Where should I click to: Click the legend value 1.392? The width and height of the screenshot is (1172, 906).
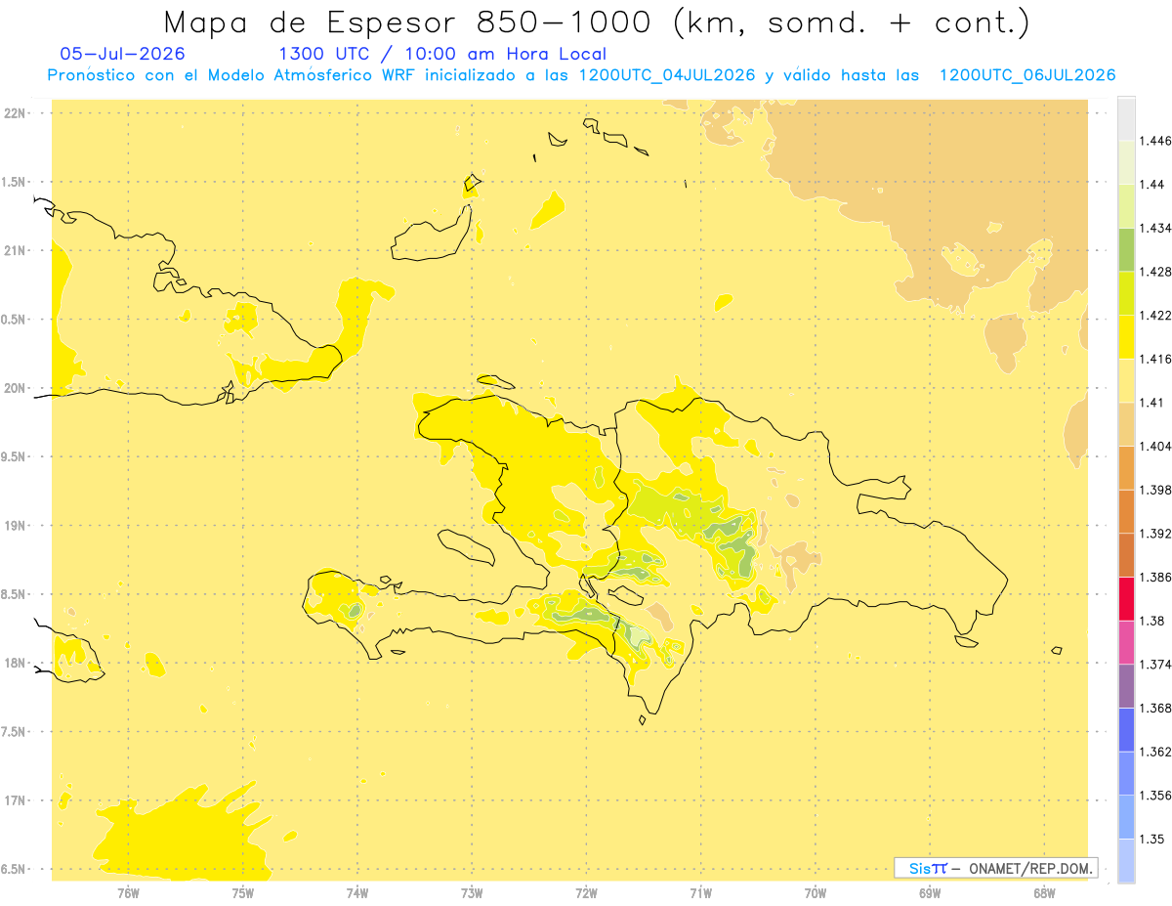pos(1156,534)
